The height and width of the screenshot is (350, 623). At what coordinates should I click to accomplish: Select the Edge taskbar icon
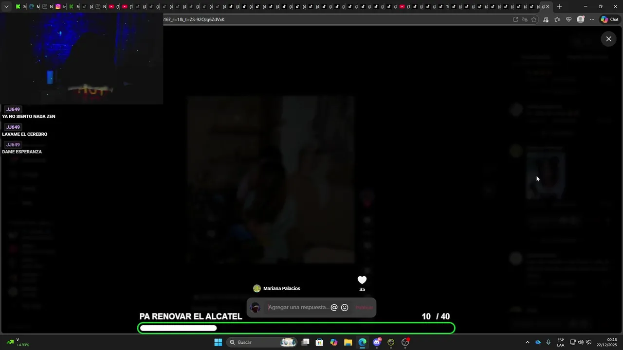click(x=363, y=342)
